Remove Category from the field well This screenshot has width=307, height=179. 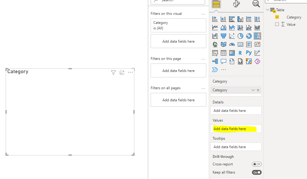pyautogui.click(x=258, y=90)
